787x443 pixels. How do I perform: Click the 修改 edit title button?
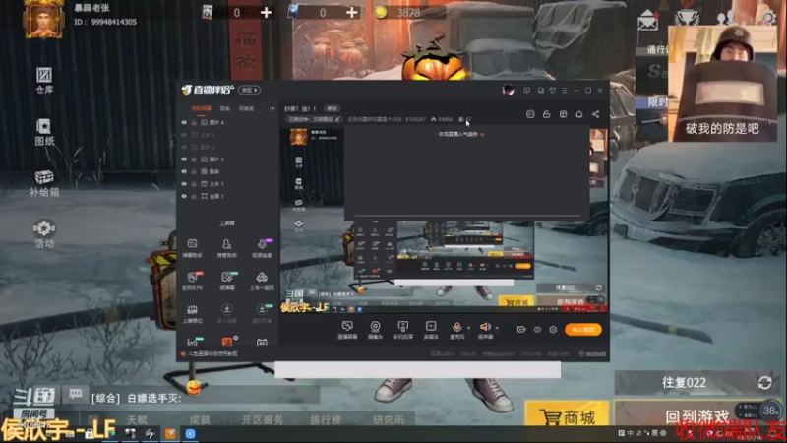pos(332,108)
